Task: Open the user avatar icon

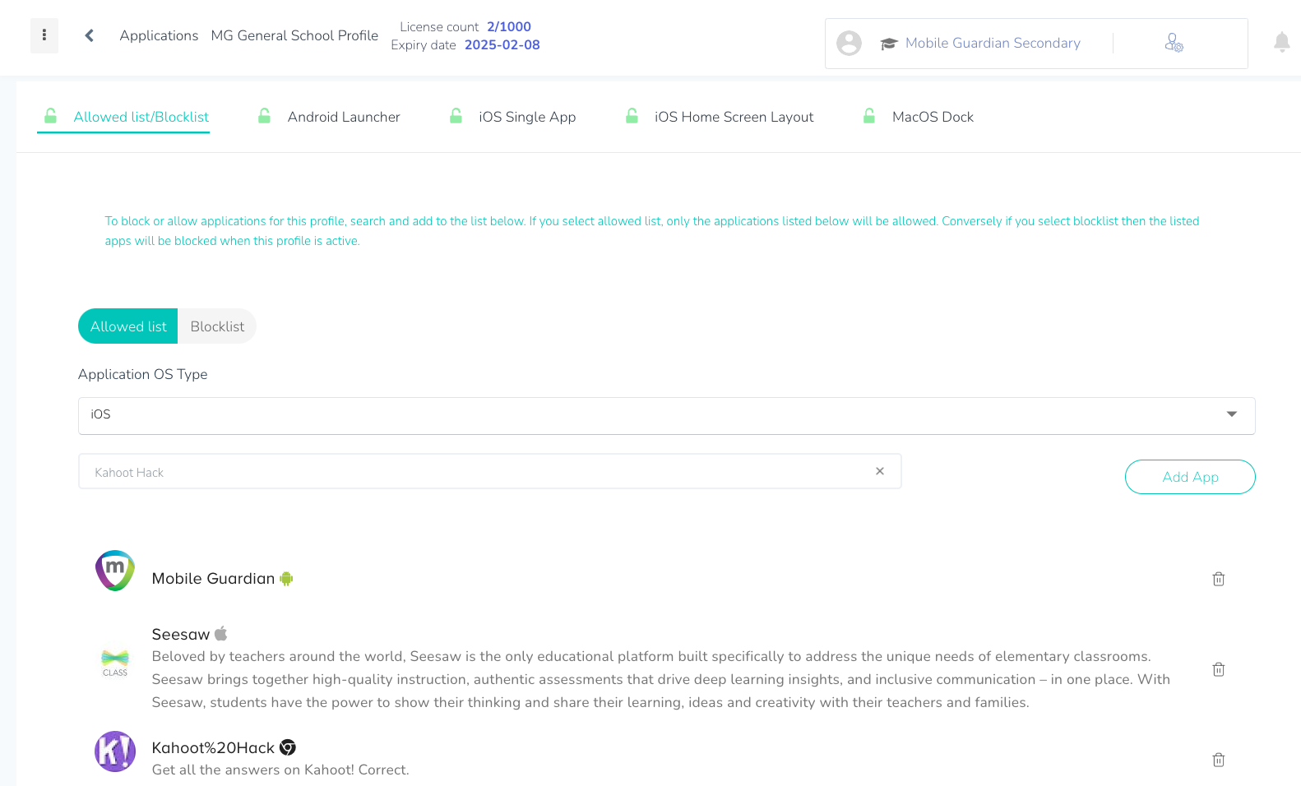Action: [x=849, y=43]
